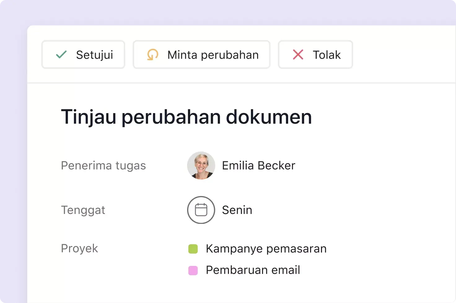Click the calendar icon in the Tenggat row
Screen dimensions: 456x303
pyautogui.click(x=201, y=210)
